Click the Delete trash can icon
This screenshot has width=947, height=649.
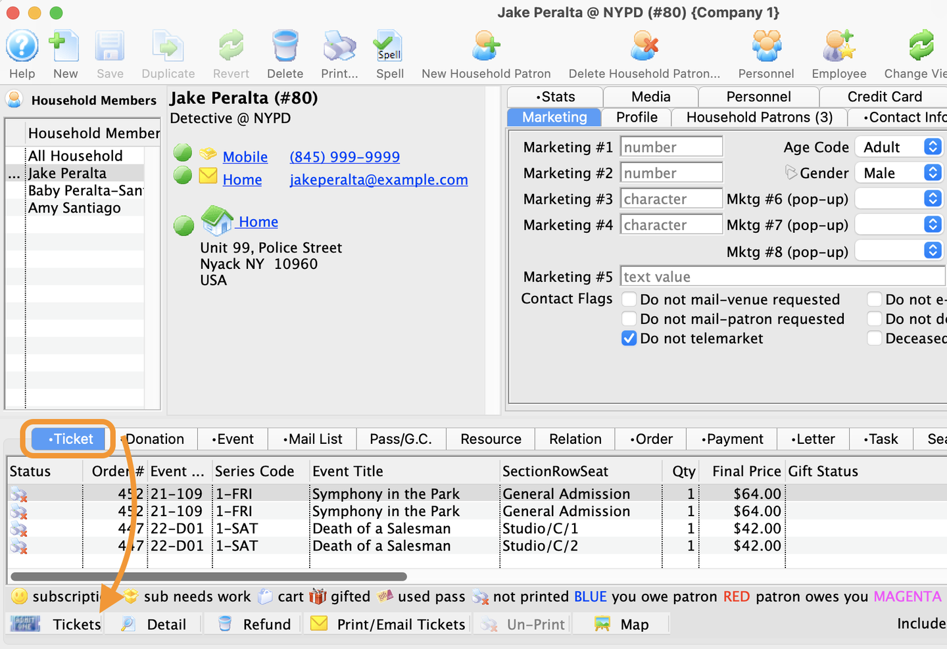(285, 47)
